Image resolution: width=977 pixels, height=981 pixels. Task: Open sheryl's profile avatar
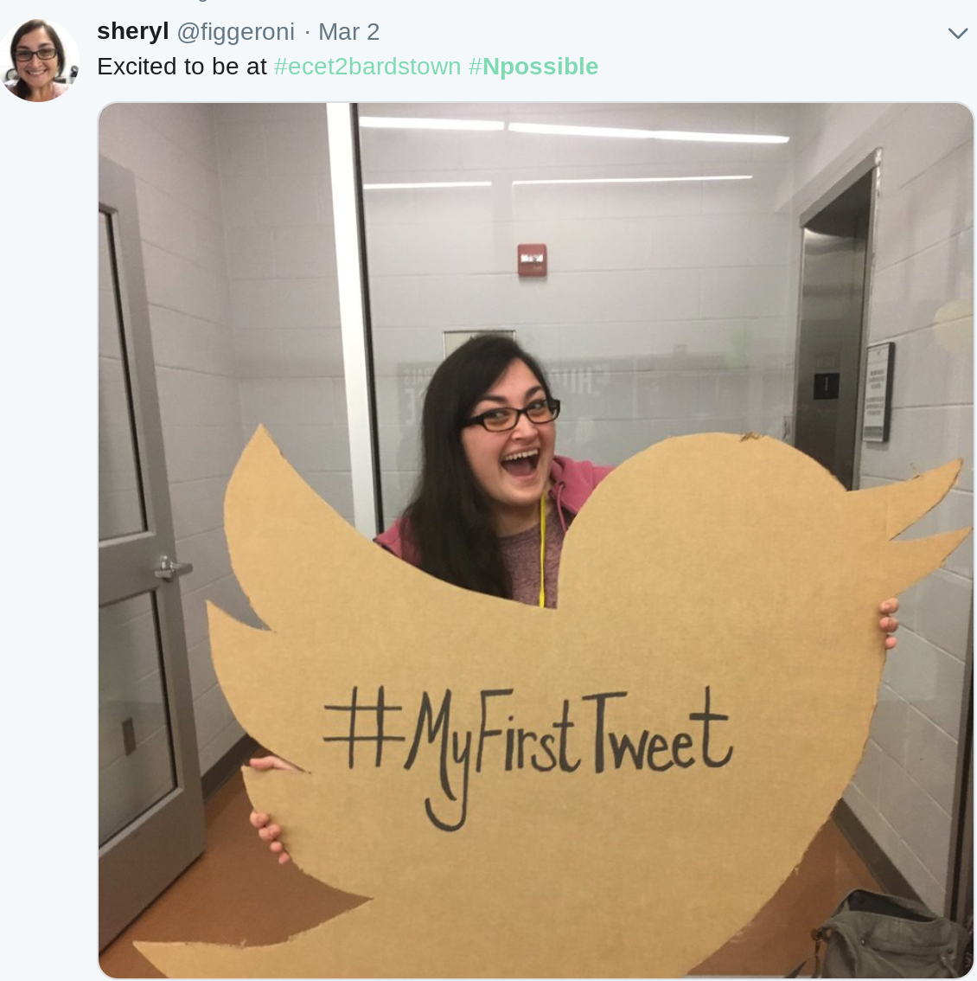39,60
